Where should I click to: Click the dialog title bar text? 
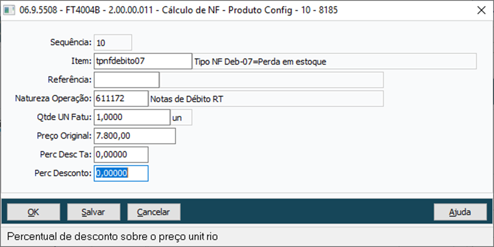pyautogui.click(x=178, y=10)
